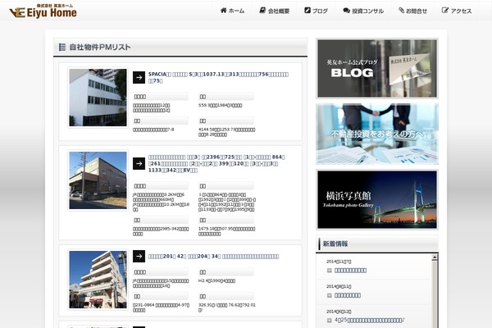Open the listing title mentioning 2396 and 725
The image size is (492, 328).
[216, 163]
